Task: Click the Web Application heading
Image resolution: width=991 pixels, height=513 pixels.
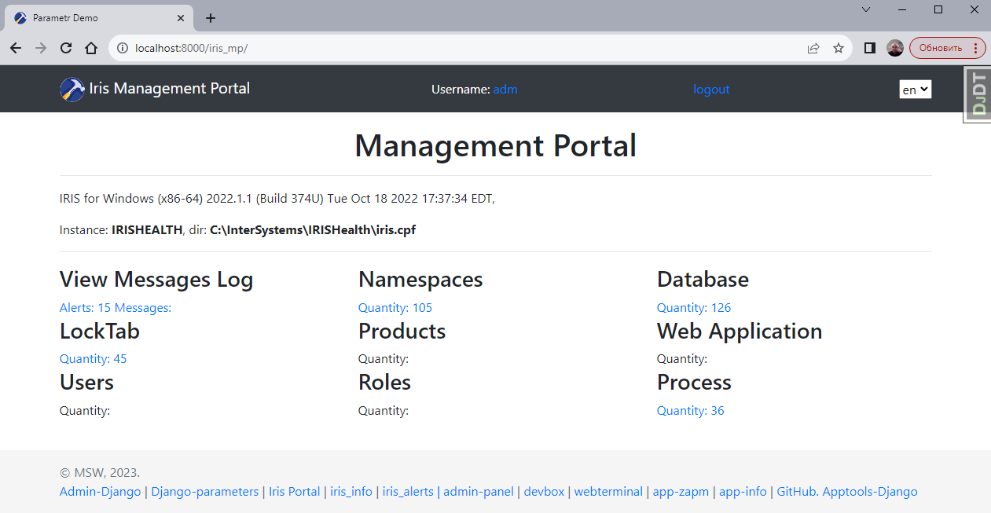Action: tap(740, 331)
